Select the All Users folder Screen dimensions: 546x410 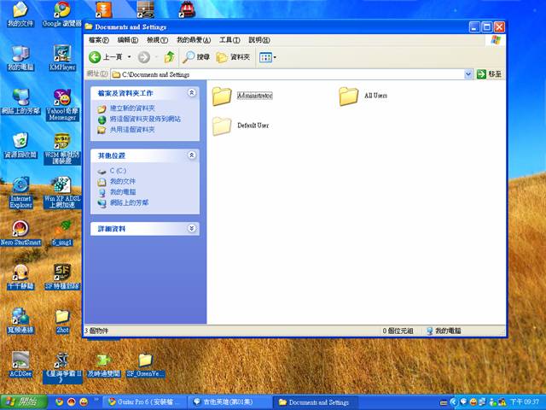point(363,96)
